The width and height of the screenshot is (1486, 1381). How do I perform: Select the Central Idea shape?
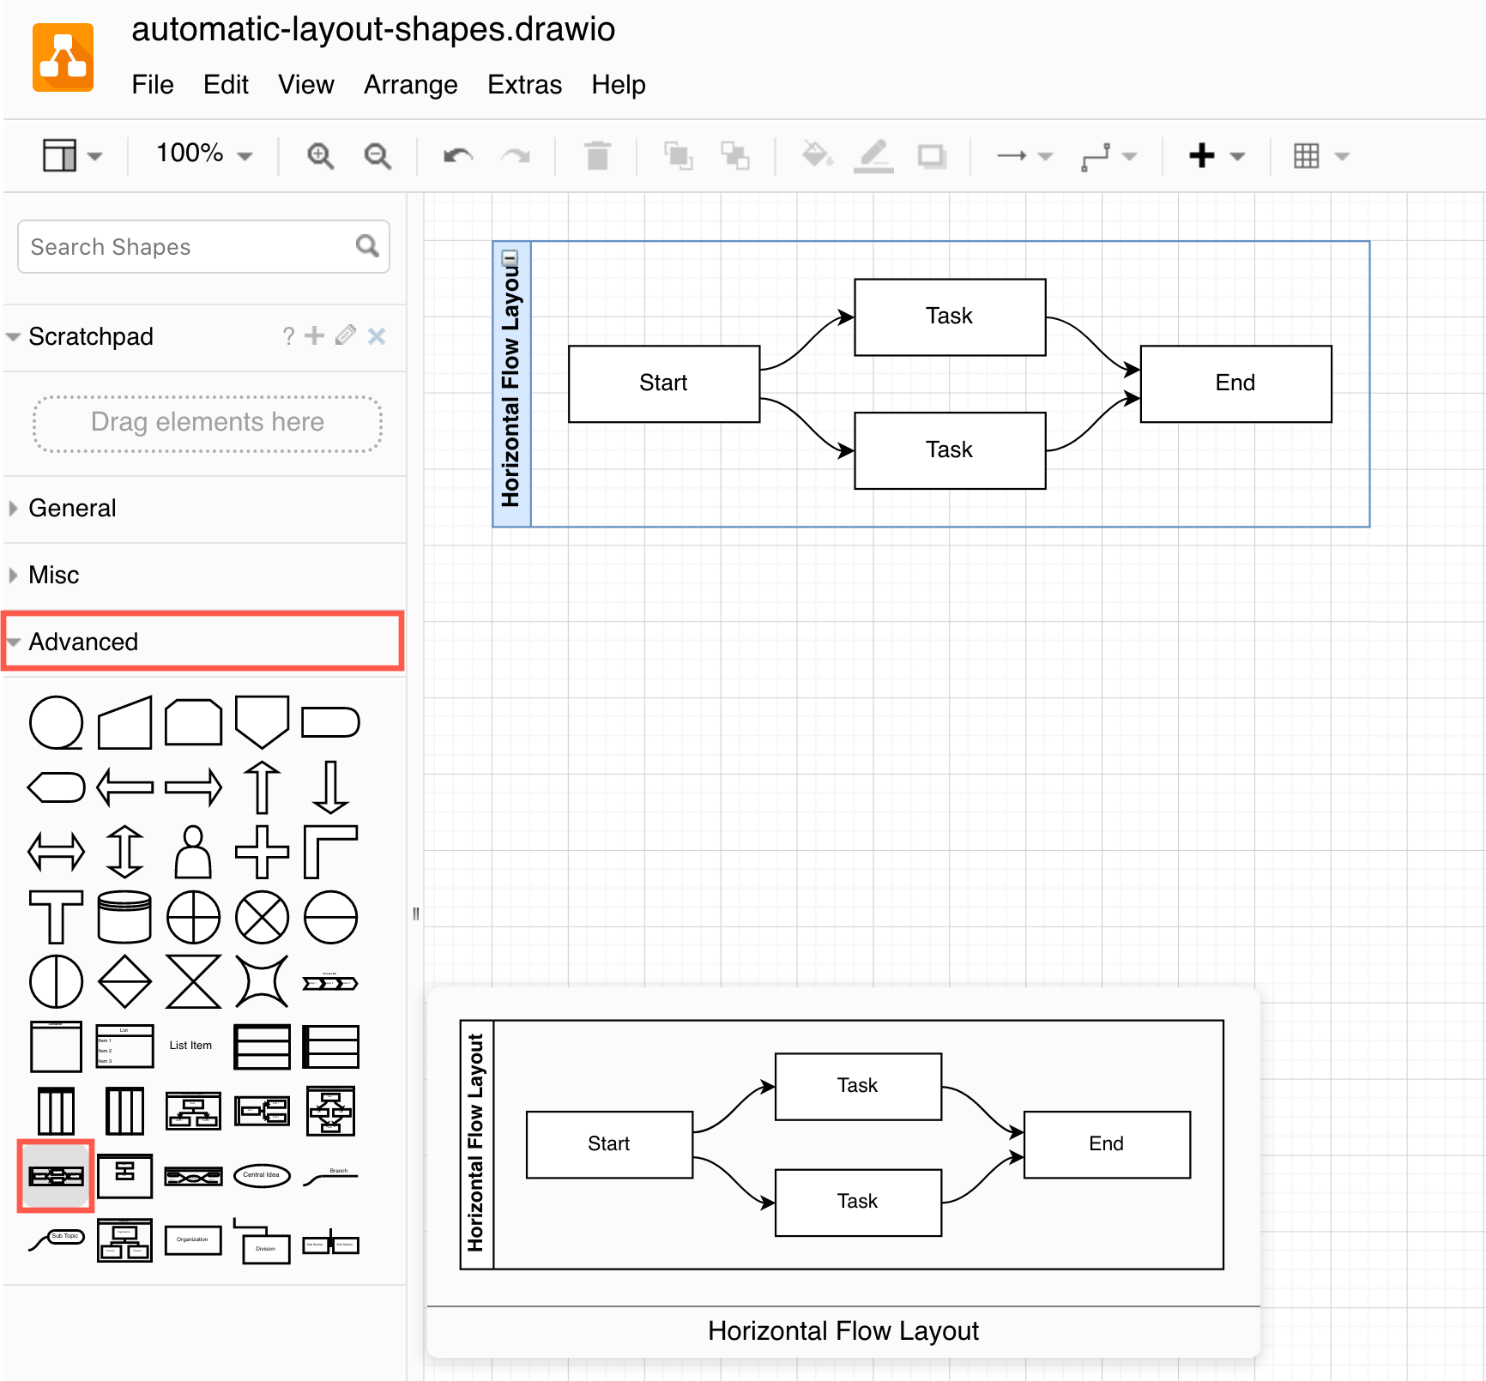click(262, 1176)
